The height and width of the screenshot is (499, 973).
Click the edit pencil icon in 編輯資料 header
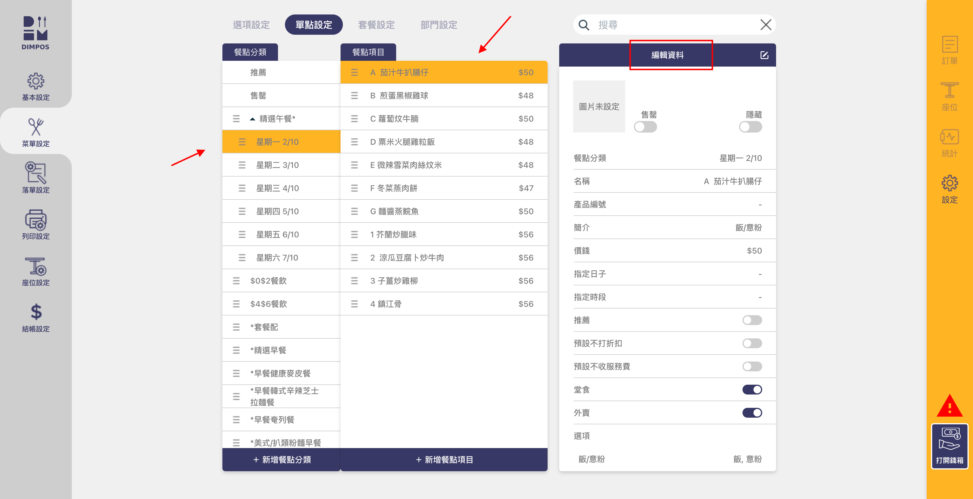click(x=764, y=55)
